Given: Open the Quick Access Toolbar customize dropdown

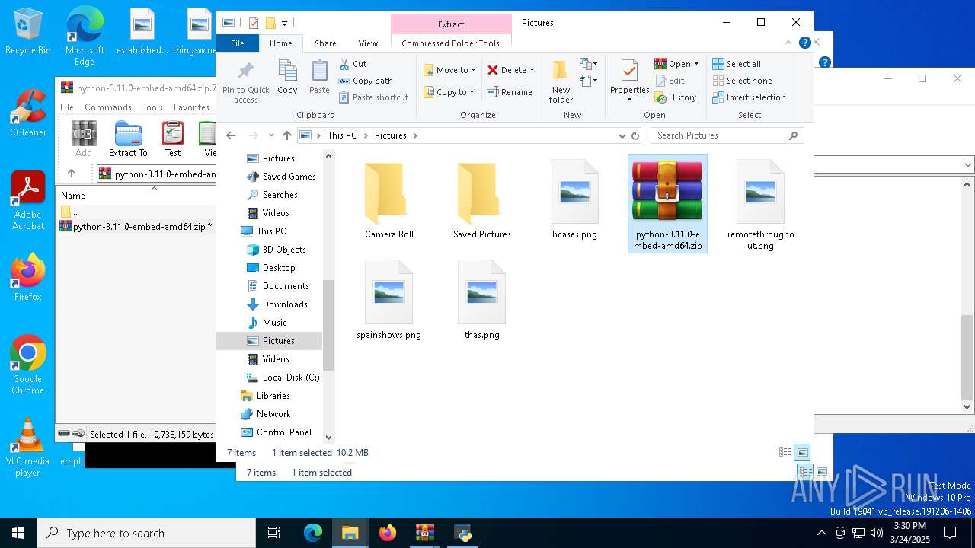Looking at the screenshot, I should pos(284,23).
